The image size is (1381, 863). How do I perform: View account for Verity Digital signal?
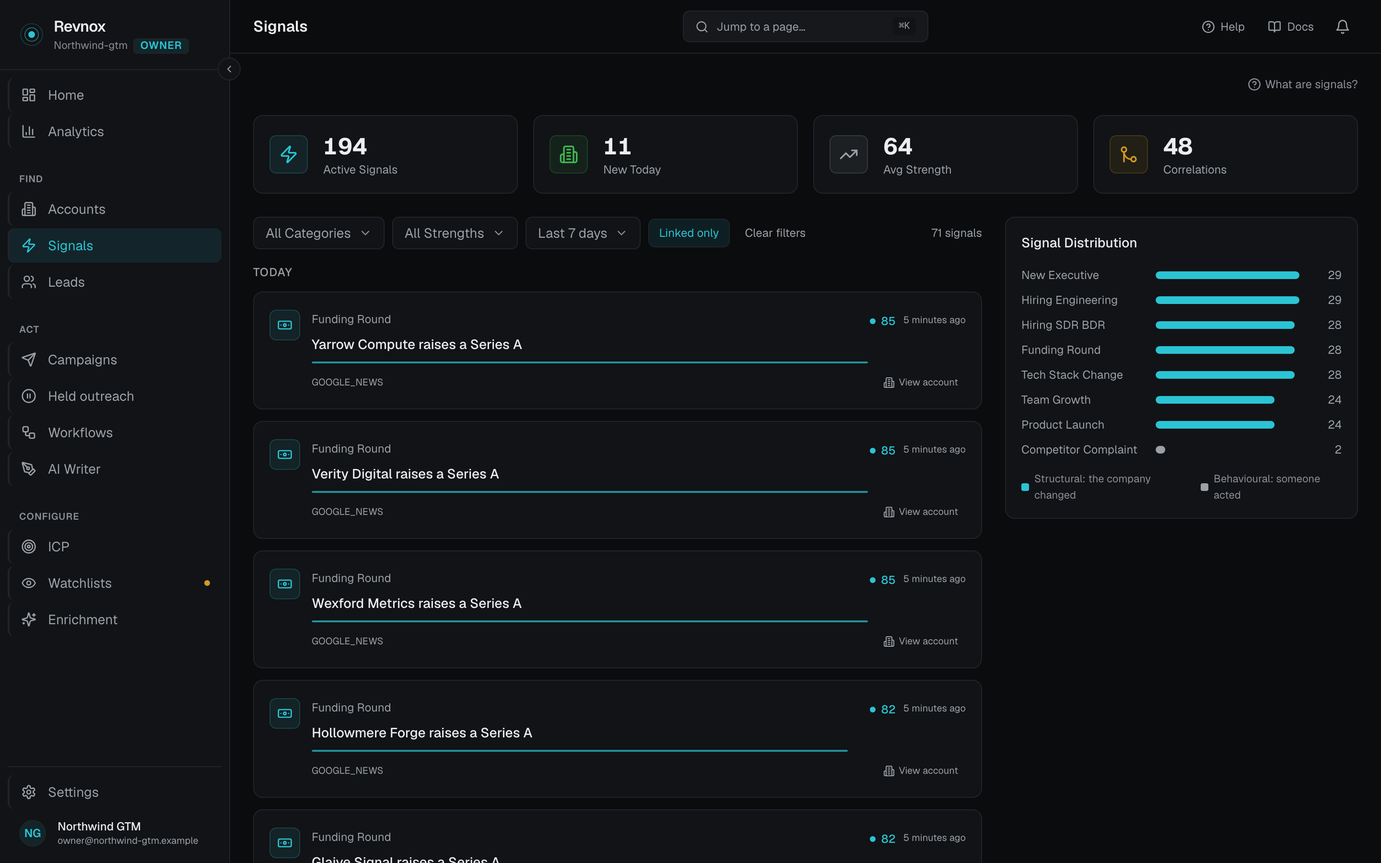coord(921,512)
